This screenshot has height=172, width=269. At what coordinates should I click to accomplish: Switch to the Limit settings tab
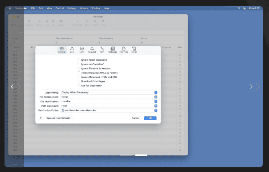82,50
